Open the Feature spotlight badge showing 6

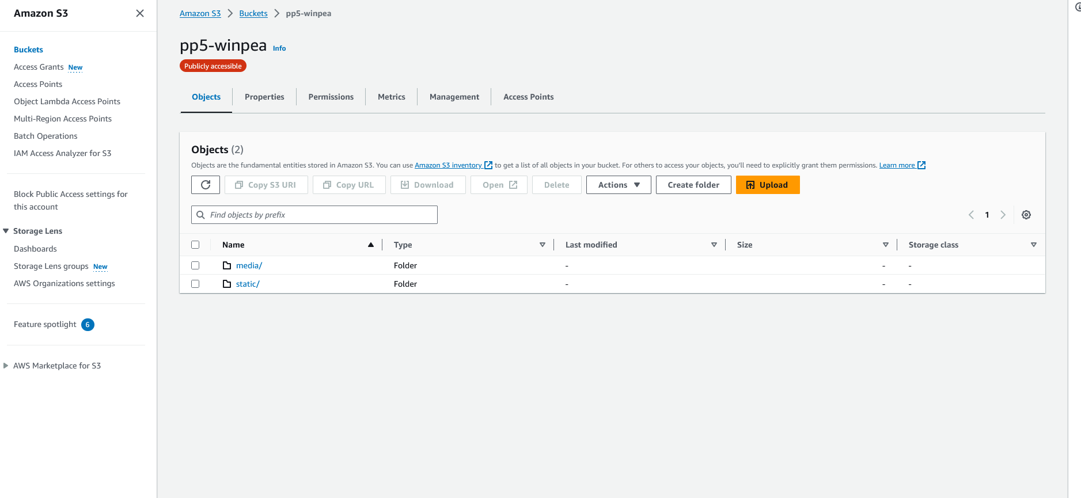(88, 325)
